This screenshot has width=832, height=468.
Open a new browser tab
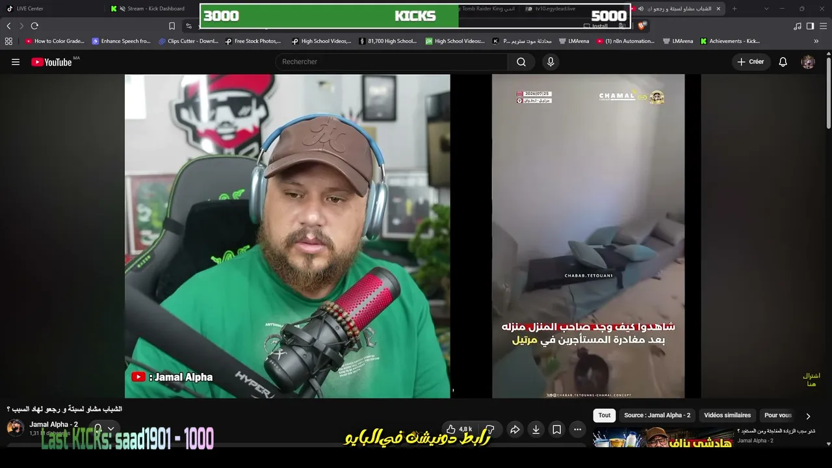[x=734, y=8]
